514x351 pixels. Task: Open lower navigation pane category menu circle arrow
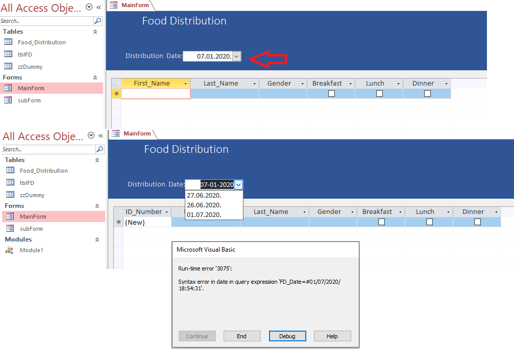[x=91, y=136]
